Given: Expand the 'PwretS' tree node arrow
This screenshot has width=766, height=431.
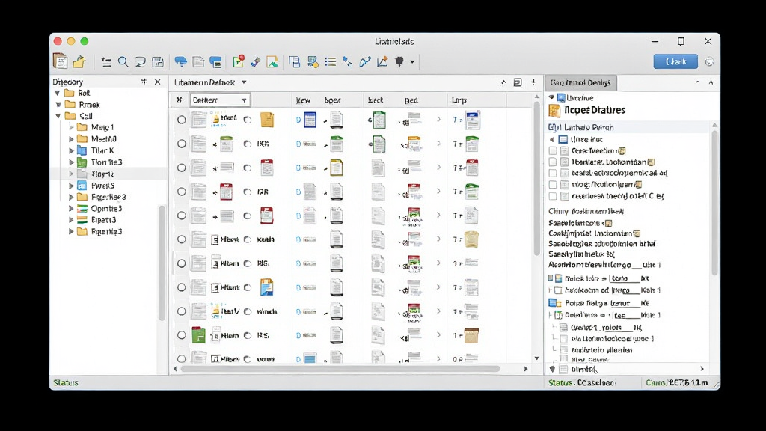Looking at the screenshot, I should coord(71,186).
